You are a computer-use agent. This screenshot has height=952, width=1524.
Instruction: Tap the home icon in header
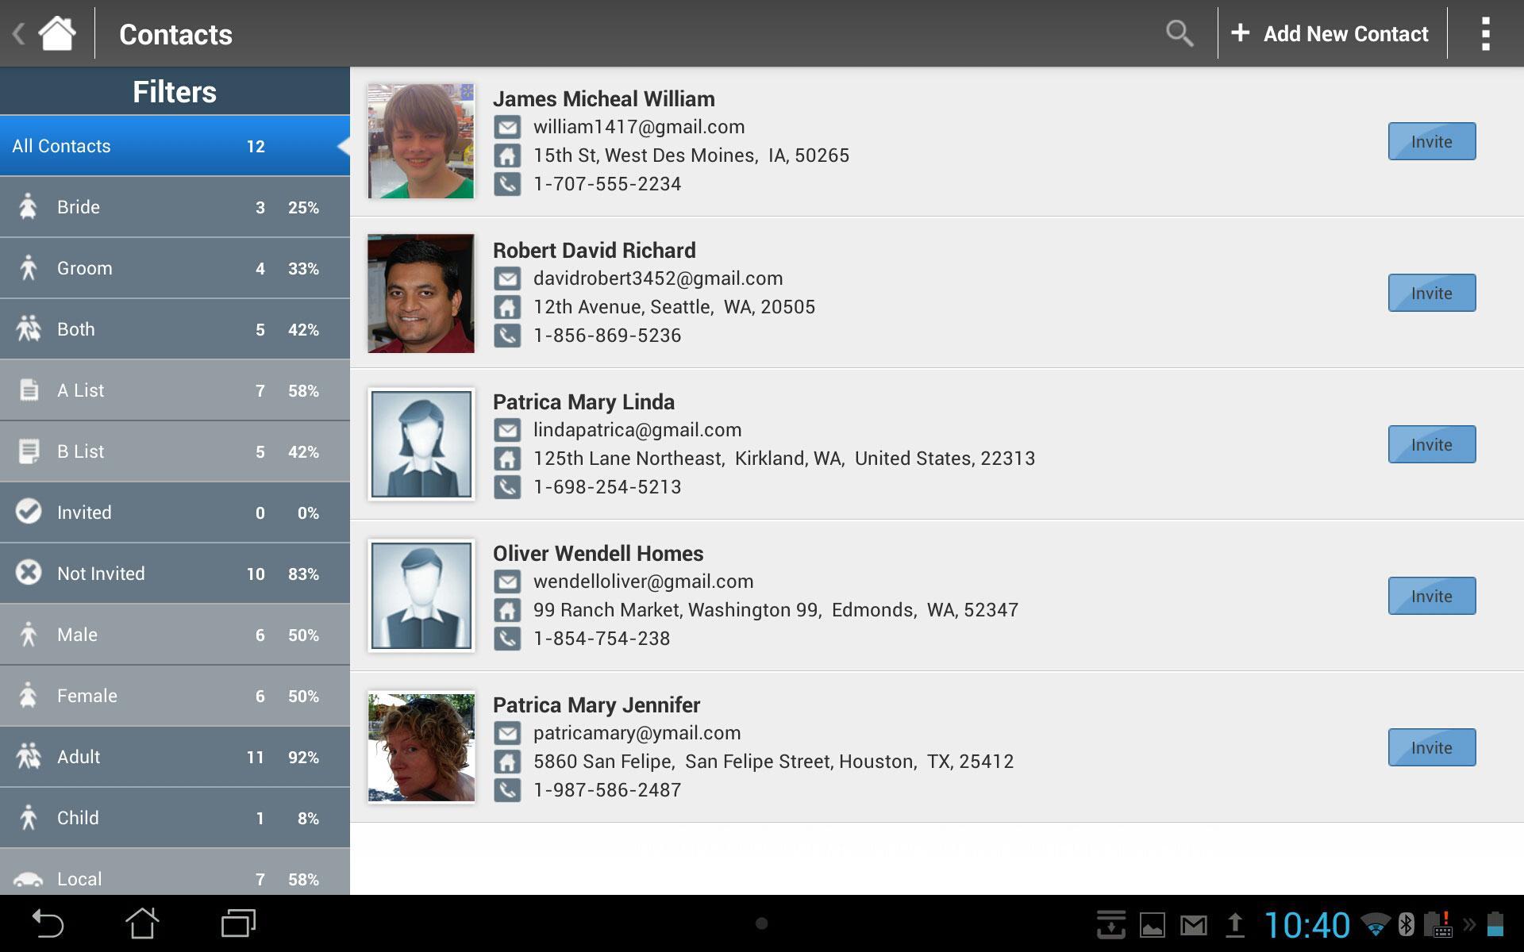point(57,33)
